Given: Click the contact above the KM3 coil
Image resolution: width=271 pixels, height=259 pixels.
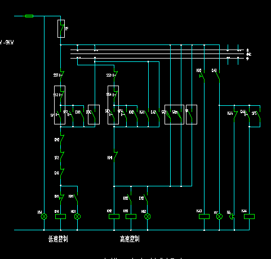Looking at the screenshot, I should (x=129, y=198).
